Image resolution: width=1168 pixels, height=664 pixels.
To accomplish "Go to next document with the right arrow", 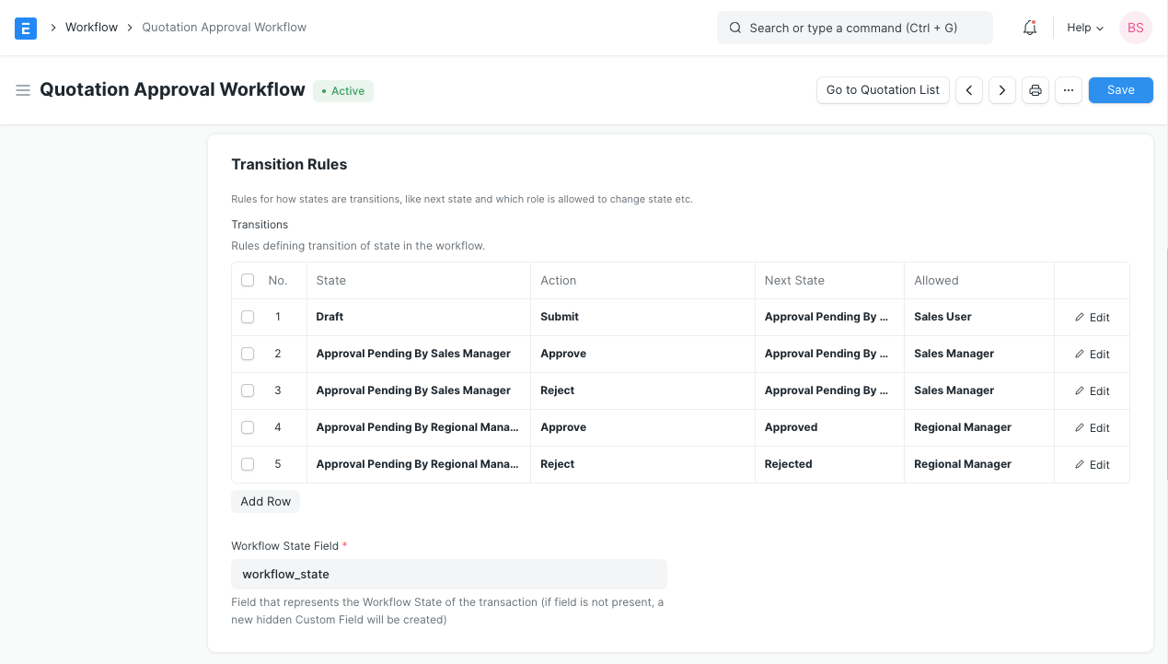I will point(1001,89).
